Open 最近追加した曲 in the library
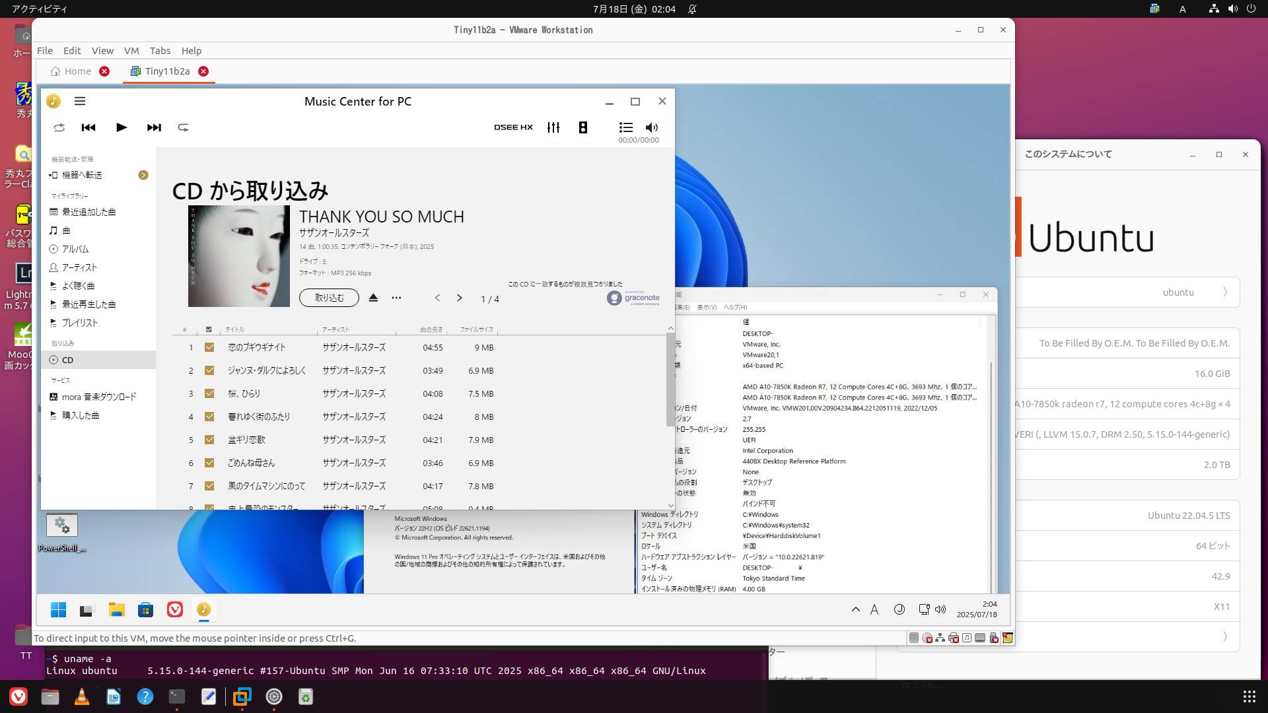The height and width of the screenshot is (713, 1268). [88, 212]
